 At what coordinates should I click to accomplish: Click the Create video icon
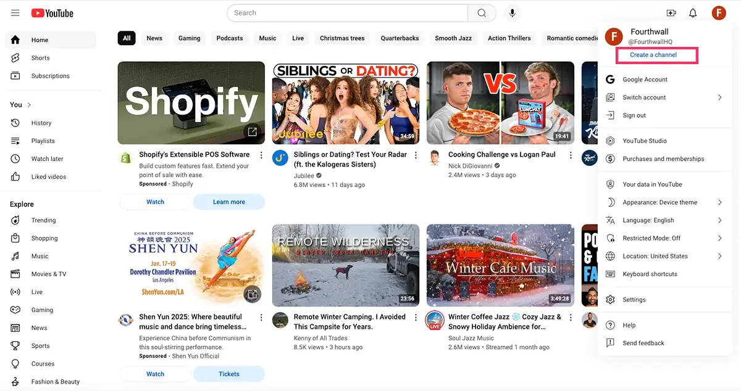tap(671, 13)
